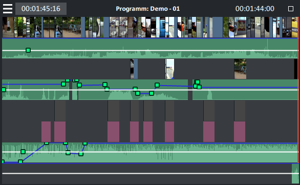Select the last pink clip on lower track
The image size is (300, 185).
click(240, 132)
